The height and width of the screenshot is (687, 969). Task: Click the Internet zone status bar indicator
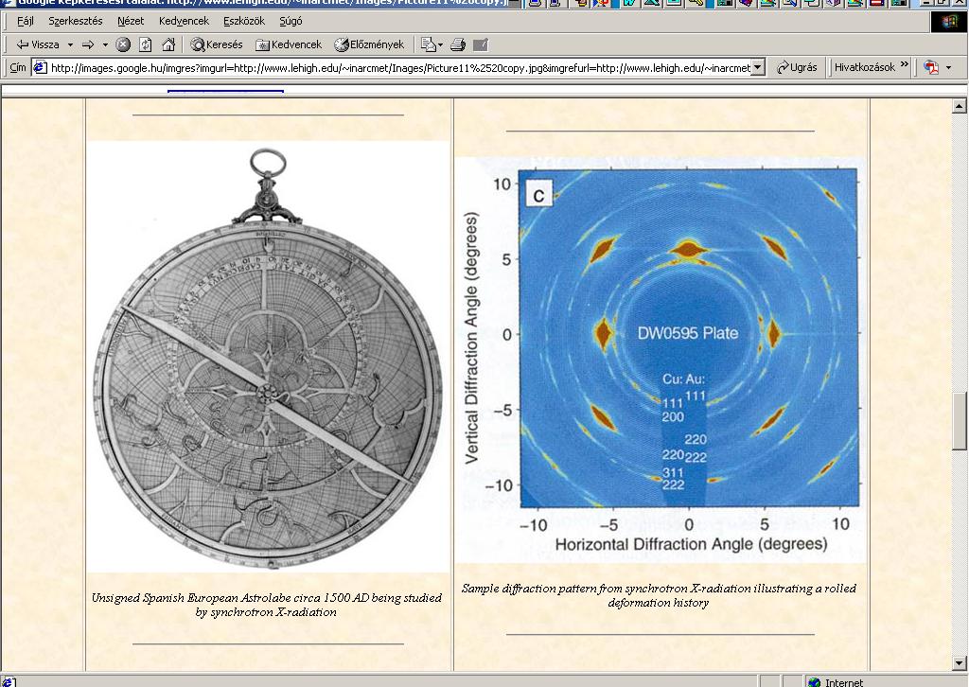tap(835, 682)
